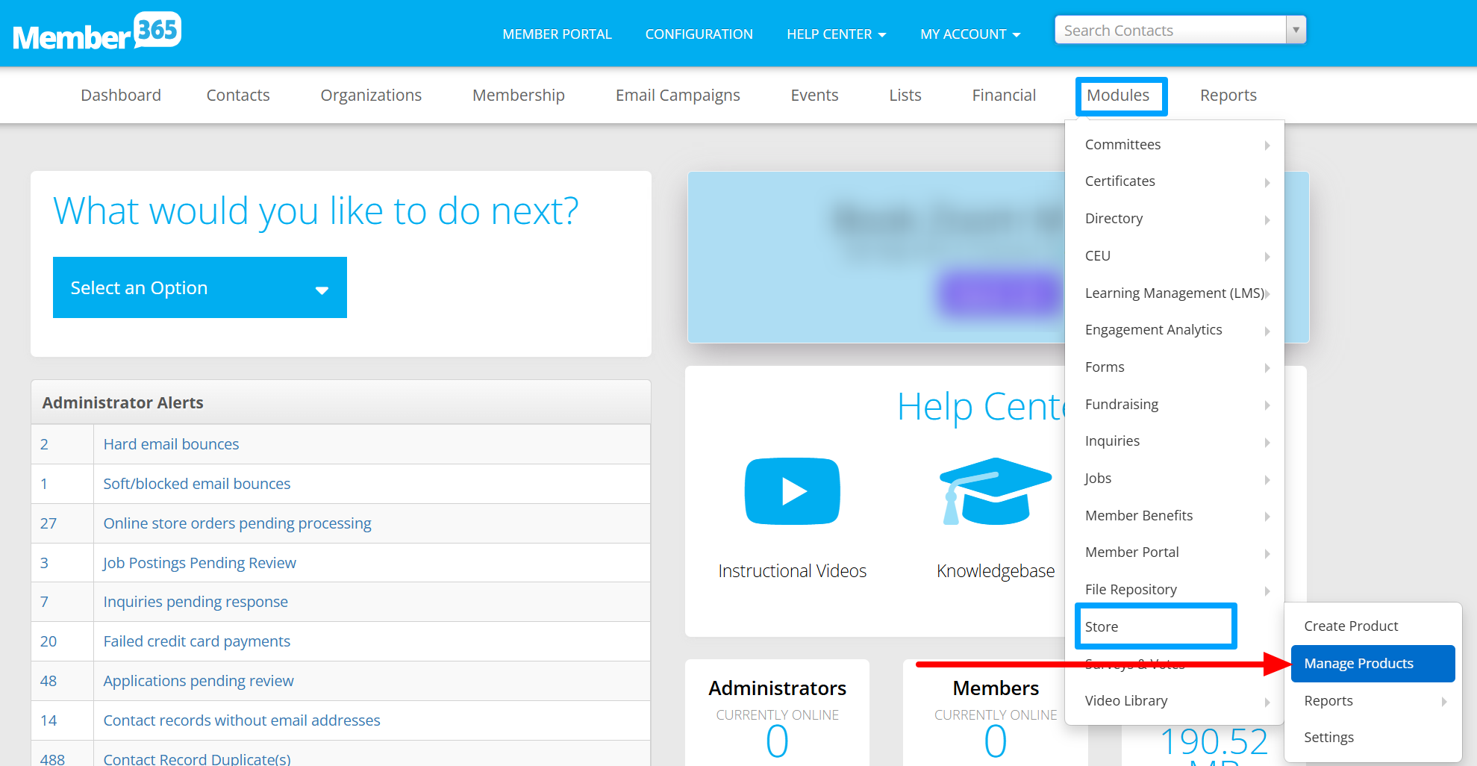Open Hard email bounces alert
1477x766 pixels.
(171, 444)
